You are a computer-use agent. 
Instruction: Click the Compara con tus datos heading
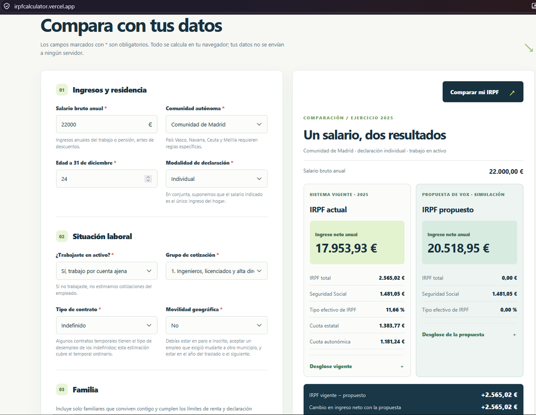coord(131,25)
